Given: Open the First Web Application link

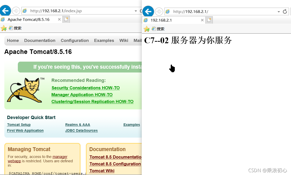Looking at the screenshot, I should tap(25, 130).
